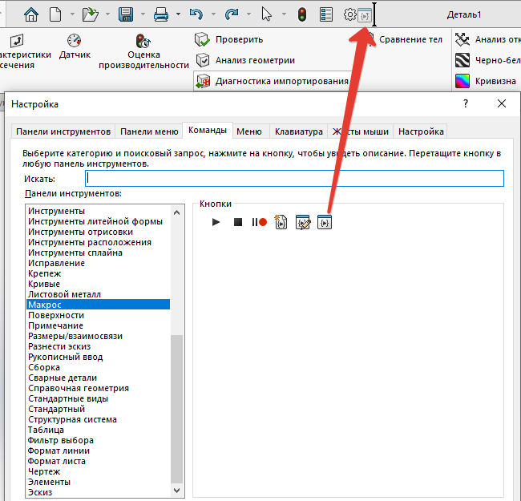Click the list scroll up arrow
Viewport: 521px width, 501px height.
(177, 212)
